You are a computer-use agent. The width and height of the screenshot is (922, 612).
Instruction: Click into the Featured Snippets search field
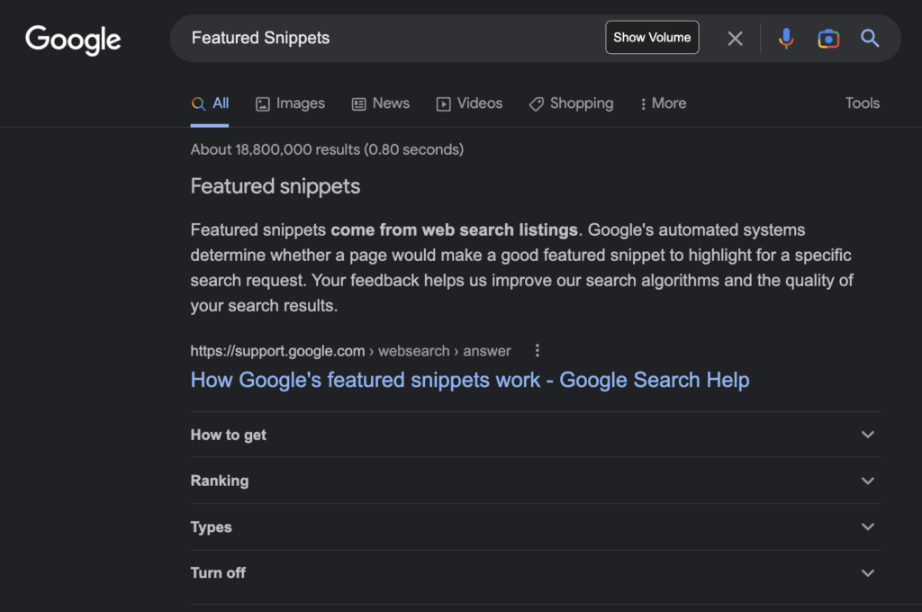tap(387, 38)
